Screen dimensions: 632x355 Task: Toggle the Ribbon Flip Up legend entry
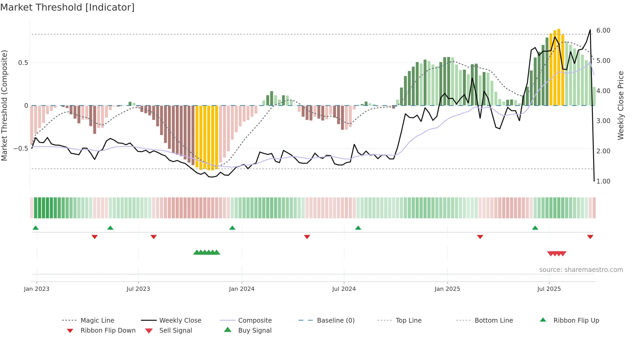pyautogui.click(x=569, y=320)
